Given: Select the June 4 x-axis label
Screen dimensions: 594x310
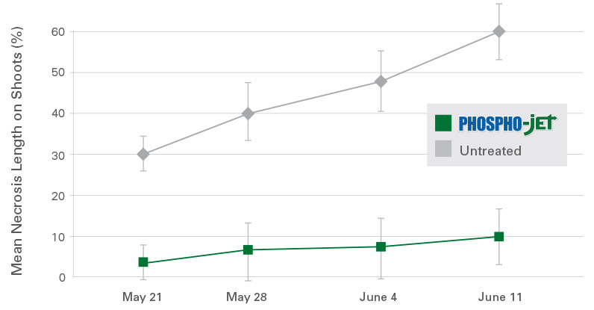Looking at the screenshot, I should click(x=378, y=297).
